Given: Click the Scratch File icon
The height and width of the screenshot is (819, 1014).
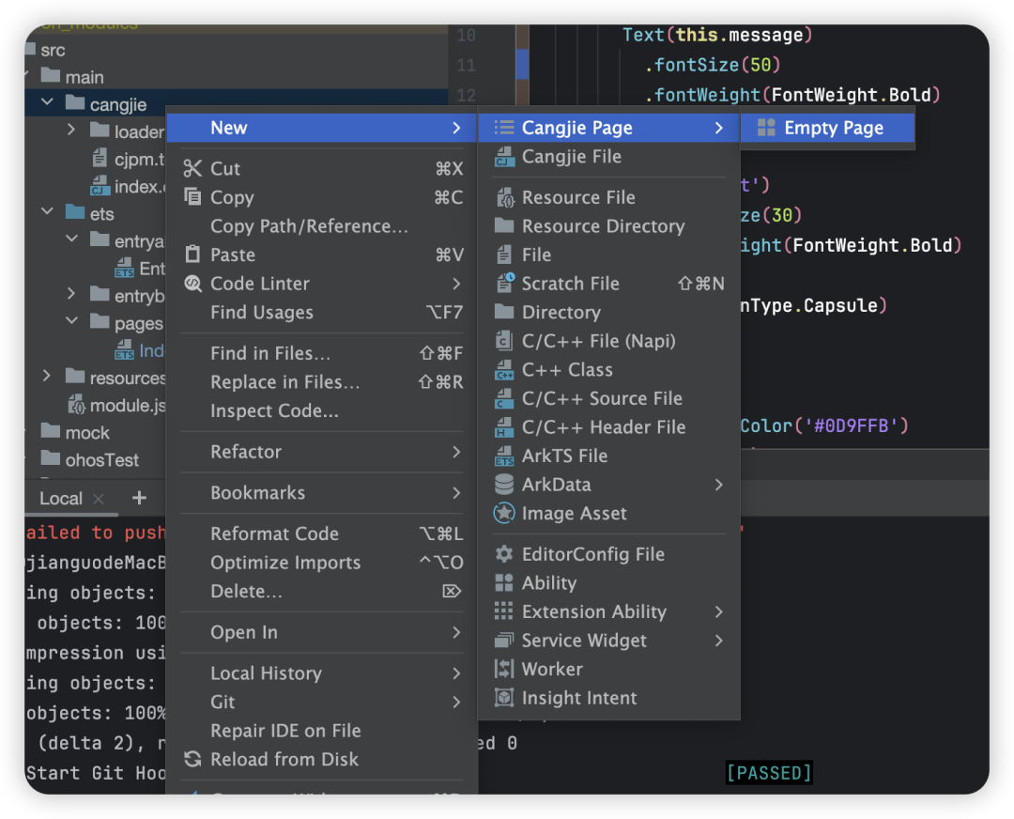Looking at the screenshot, I should click(x=504, y=284).
